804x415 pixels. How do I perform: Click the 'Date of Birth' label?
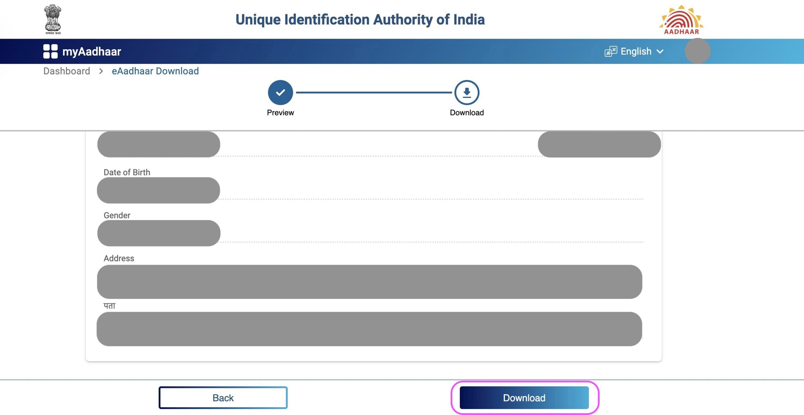click(x=127, y=172)
